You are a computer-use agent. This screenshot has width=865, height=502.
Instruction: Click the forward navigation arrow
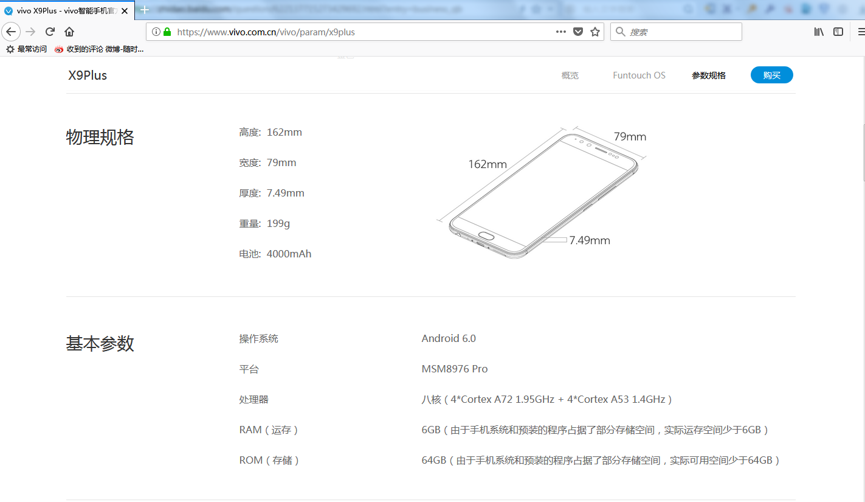coord(30,32)
